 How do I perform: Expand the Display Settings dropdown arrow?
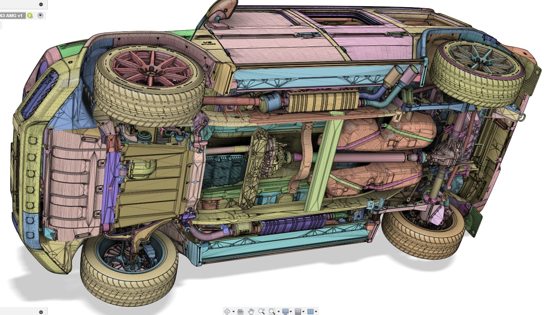tap(291, 312)
